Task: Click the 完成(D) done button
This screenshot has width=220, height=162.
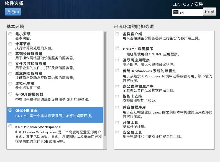Action: (13, 12)
